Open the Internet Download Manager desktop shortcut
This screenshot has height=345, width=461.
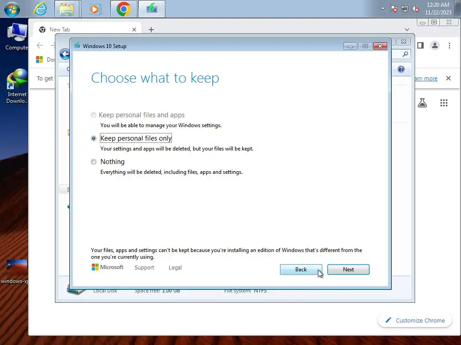[x=17, y=86]
